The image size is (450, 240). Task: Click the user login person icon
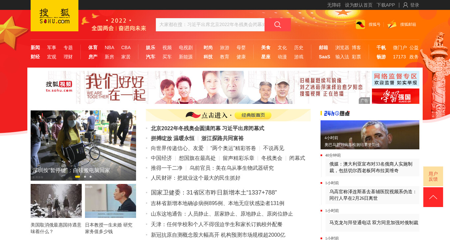[406, 5]
